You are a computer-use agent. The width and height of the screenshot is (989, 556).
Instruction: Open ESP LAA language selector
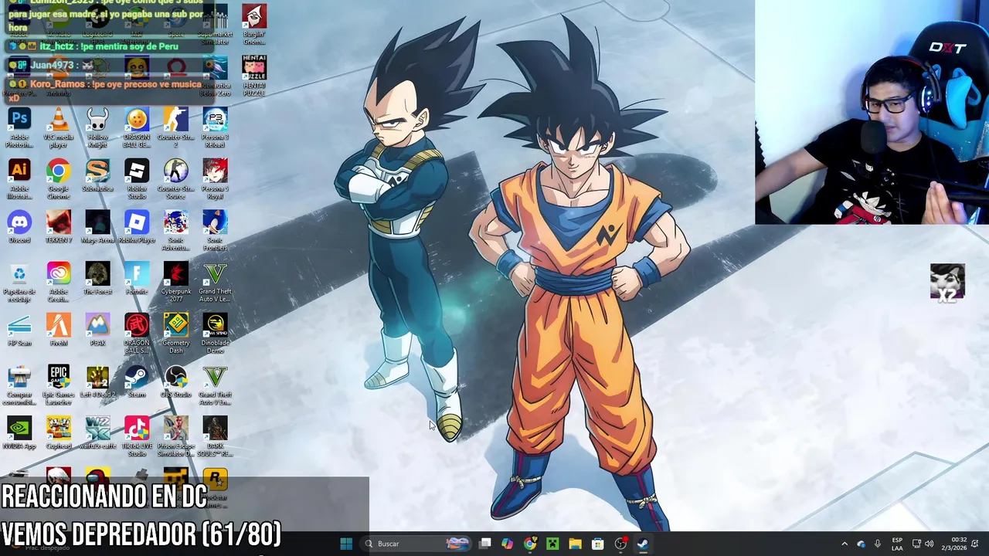[897, 544]
